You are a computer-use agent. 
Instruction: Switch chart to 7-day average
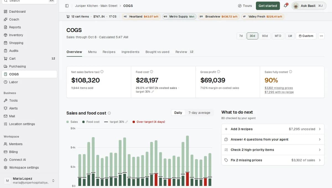pos(199,113)
